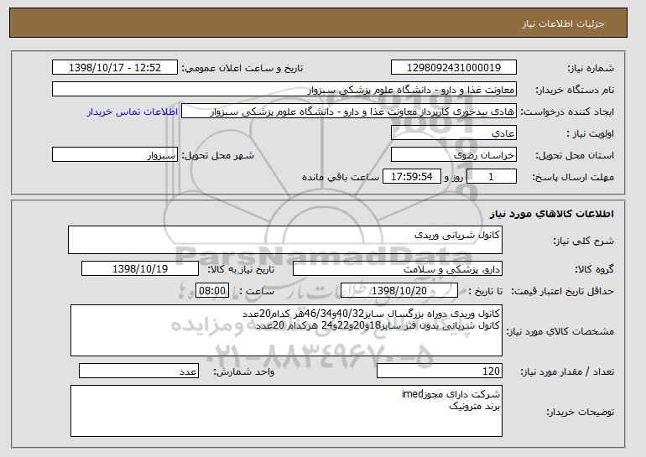Select the label شهر محل تحویل
Screen dimensions: 646x457
(x=218, y=155)
